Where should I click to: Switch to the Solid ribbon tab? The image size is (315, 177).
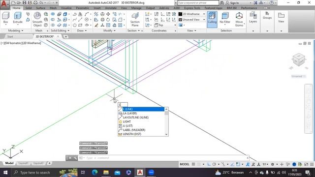(29, 8)
